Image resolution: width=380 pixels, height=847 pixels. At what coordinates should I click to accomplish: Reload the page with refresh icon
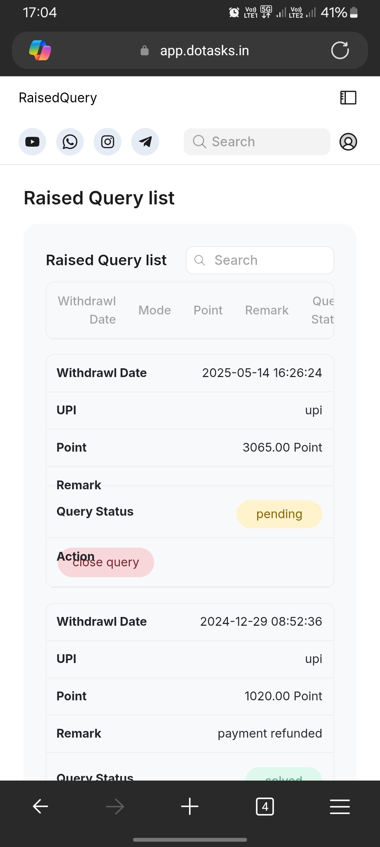coord(340,50)
